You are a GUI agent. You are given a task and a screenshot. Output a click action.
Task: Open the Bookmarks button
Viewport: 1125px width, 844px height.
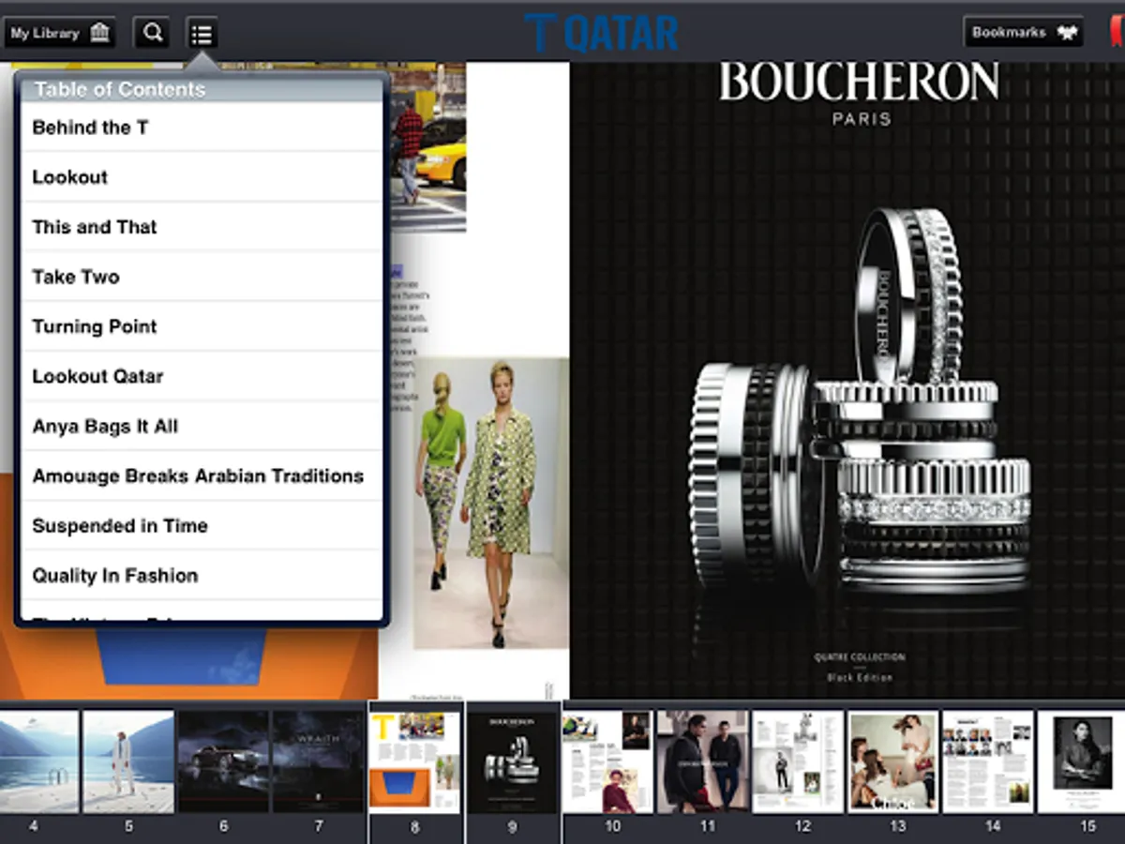[x=1023, y=32]
